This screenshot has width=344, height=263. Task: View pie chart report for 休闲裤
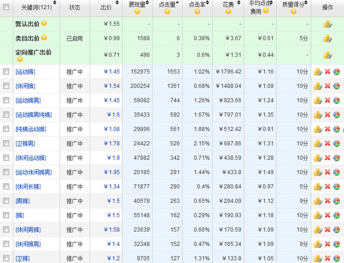click(336, 86)
